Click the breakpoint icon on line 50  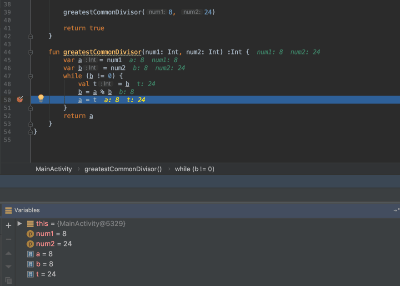click(20, 99)
